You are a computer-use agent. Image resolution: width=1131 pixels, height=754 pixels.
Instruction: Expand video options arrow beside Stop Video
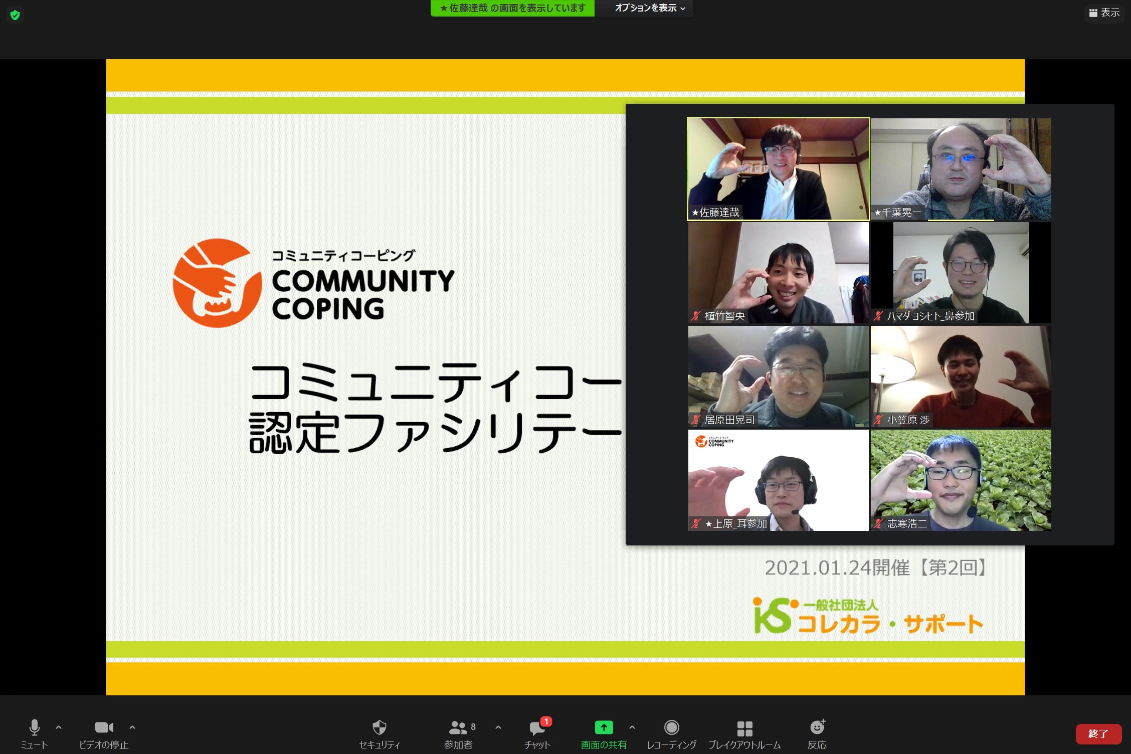(132, 727)
